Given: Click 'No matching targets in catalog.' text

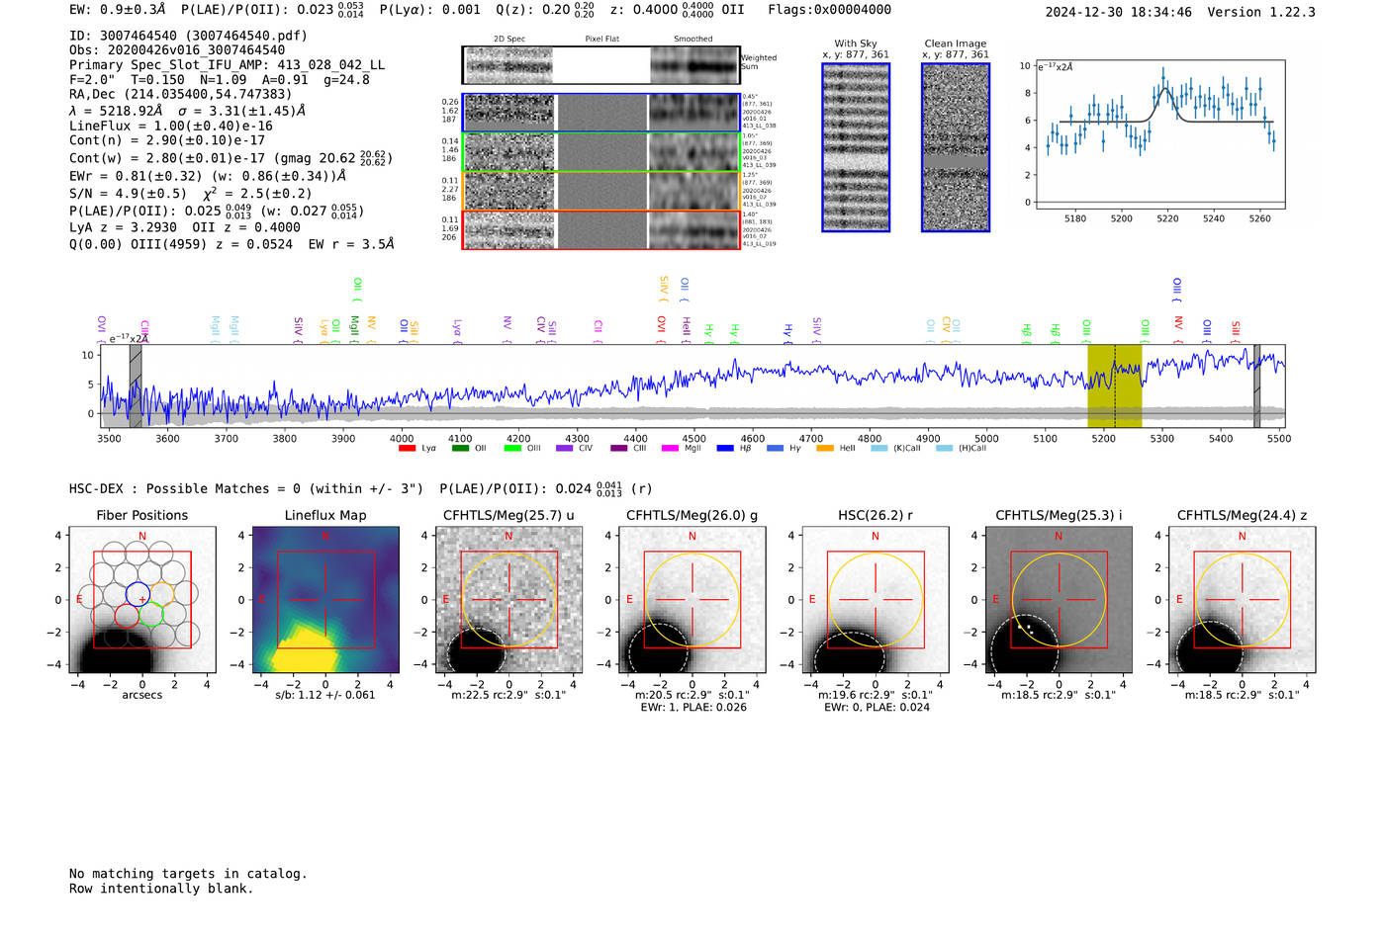Looking at the screenshot, I should pyautogui.click(x=188, y=874).
